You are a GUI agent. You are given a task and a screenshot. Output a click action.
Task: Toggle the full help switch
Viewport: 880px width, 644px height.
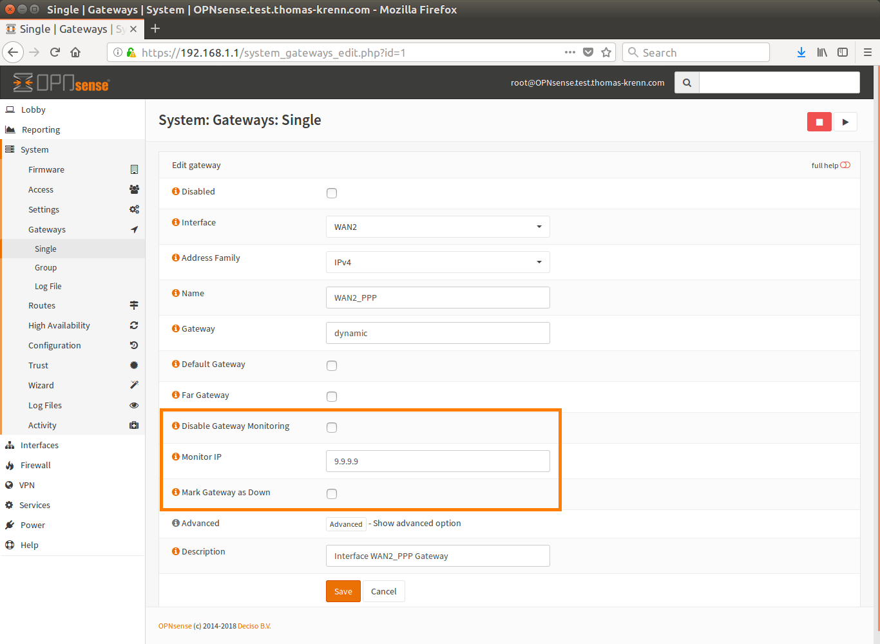[845, 166]
